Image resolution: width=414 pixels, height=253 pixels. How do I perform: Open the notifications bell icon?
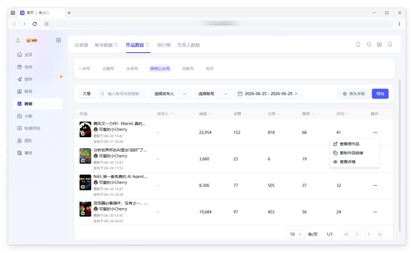(x=390, y=44)
